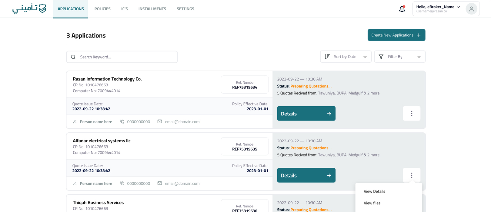Click quotes received text in Alfanar card
Image resolution: width=491 pixels, height=212 pixels.
328,155
